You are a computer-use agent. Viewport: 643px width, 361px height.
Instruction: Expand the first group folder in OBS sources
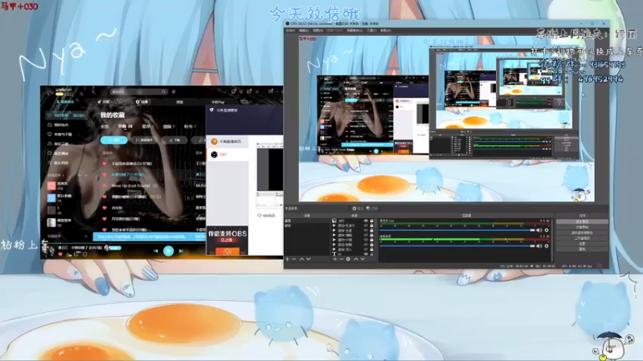click(x=334, y=225)
